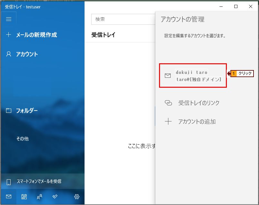The width and height of the screenshot is (259, 205).
Task: Minimize the mail window
Action: pyautogui.click(x=221, y=6)
